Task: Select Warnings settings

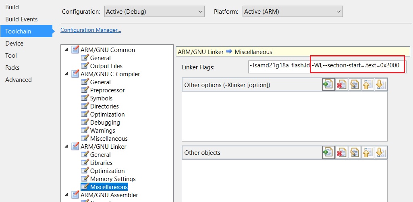Action: click(102, 130)
